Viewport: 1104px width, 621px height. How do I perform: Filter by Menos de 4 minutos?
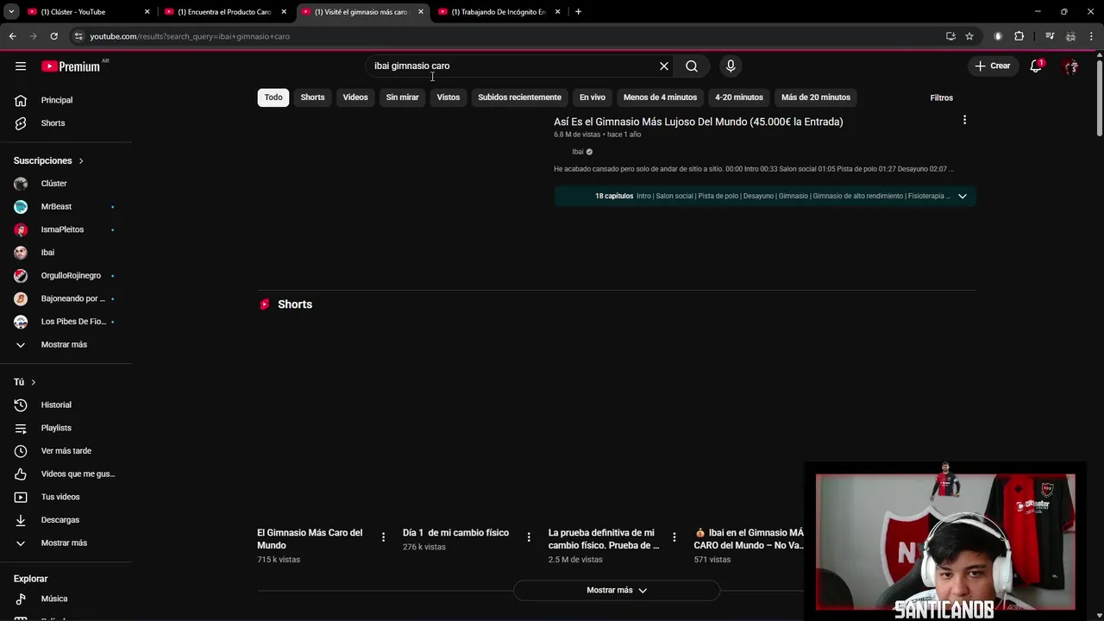[x=660, y=97]
